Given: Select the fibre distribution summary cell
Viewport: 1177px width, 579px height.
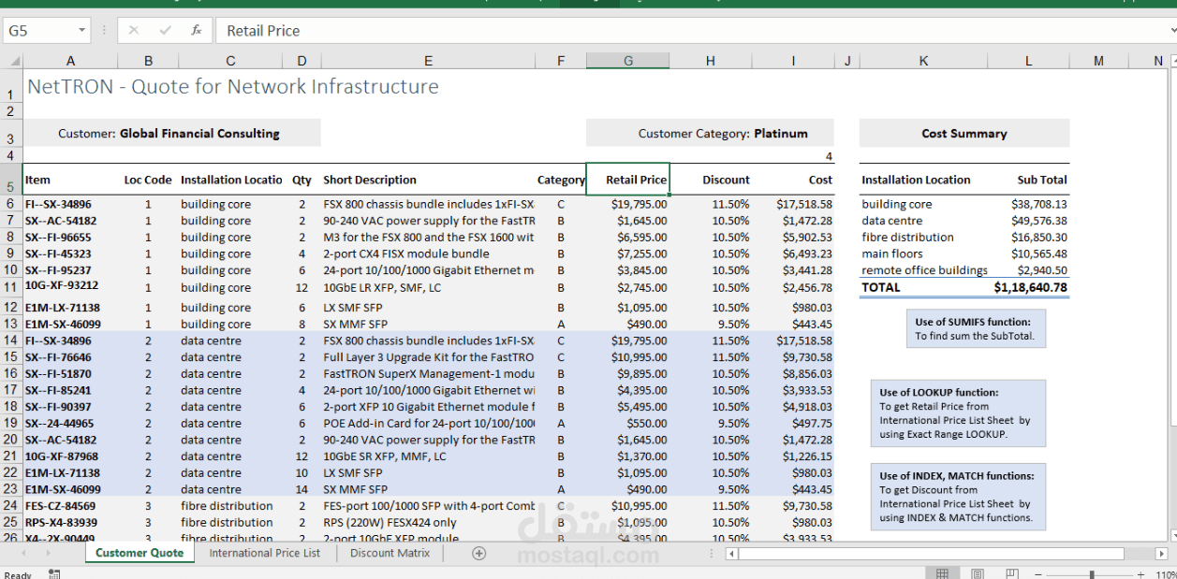Looking at the screenshot, I should tap(923, 238).
